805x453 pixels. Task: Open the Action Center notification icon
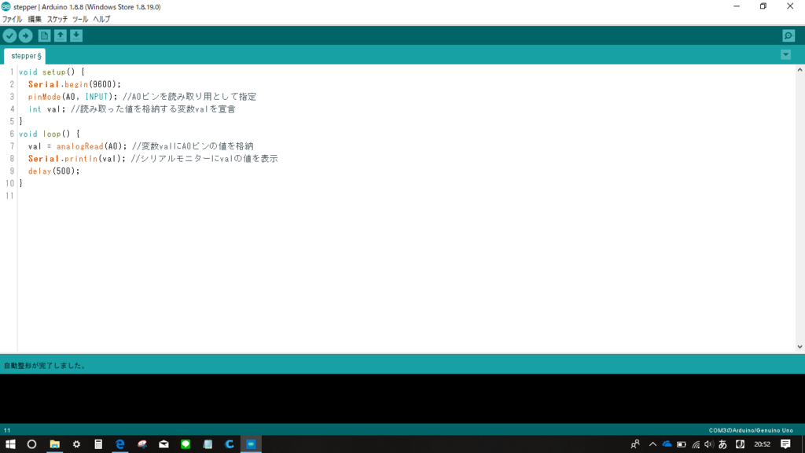click(x=785, y=444)
